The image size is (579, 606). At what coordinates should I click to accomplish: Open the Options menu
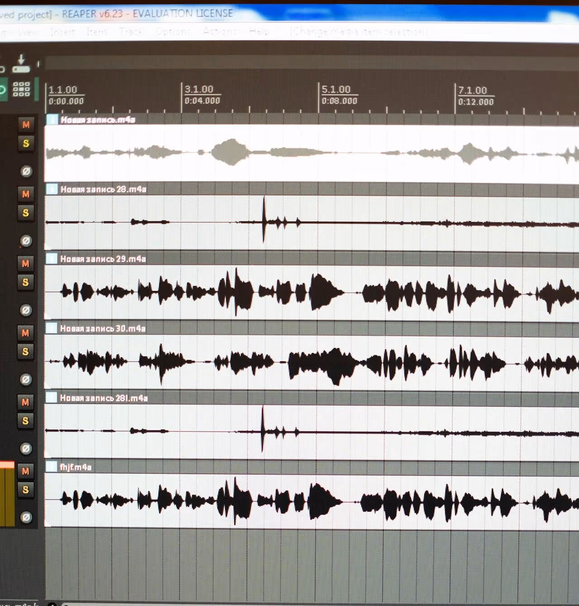pyautogui.click(x=173, y=32)
